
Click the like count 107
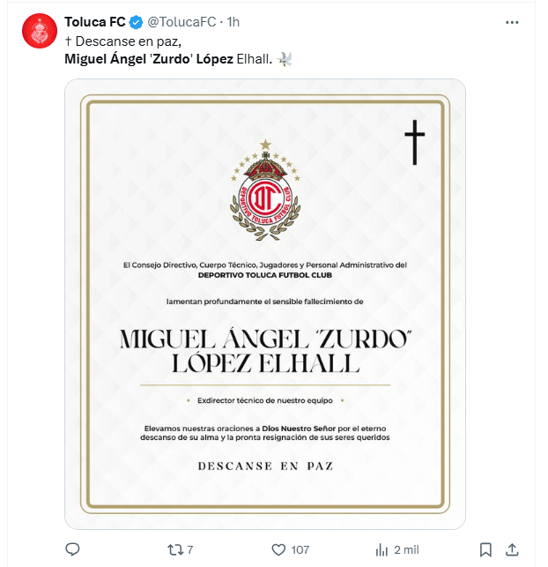[x=300, y=550]
